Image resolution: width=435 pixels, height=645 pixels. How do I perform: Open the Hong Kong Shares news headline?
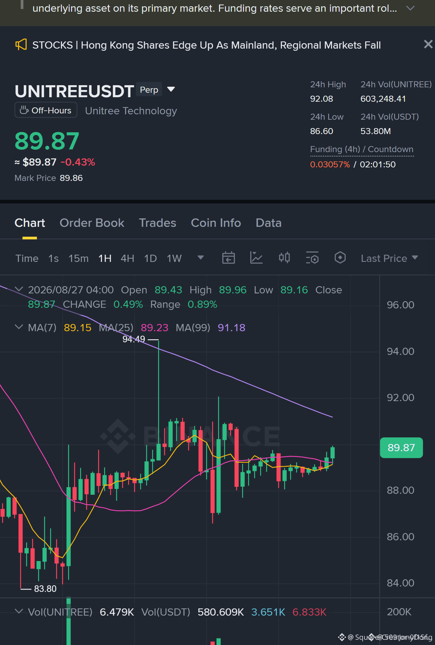[x=206, y=45]
